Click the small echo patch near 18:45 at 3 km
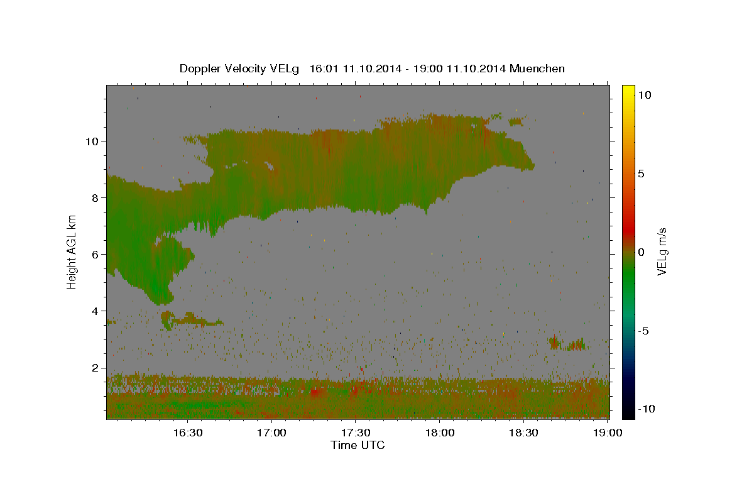Image resolution: width=754 pixels, height=503 pixels. click(567, 343)
